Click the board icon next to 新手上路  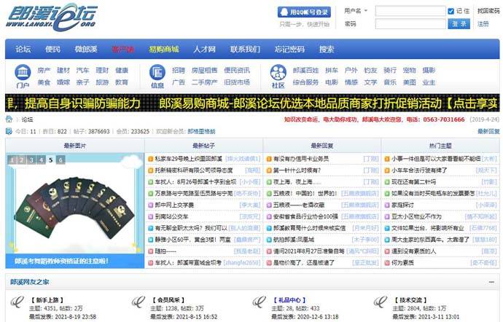click(17, 302)
